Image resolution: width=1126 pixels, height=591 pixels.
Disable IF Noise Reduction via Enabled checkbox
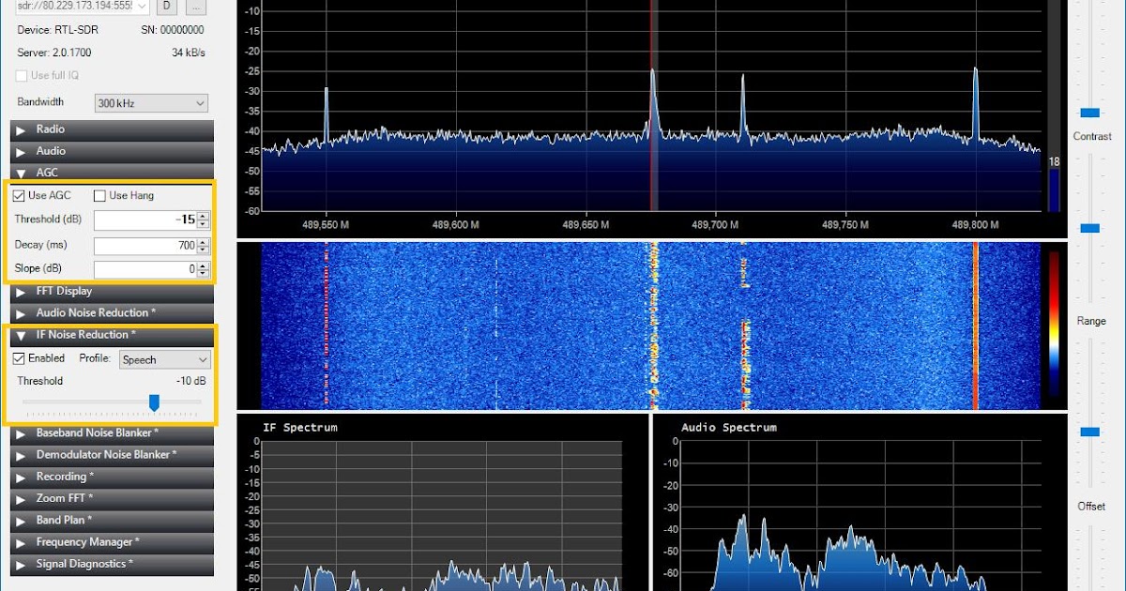pos(19,358)
